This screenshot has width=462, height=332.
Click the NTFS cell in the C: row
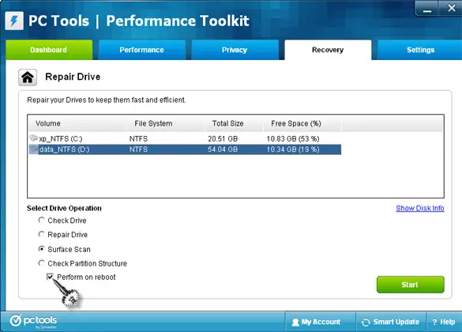[138, 138]
